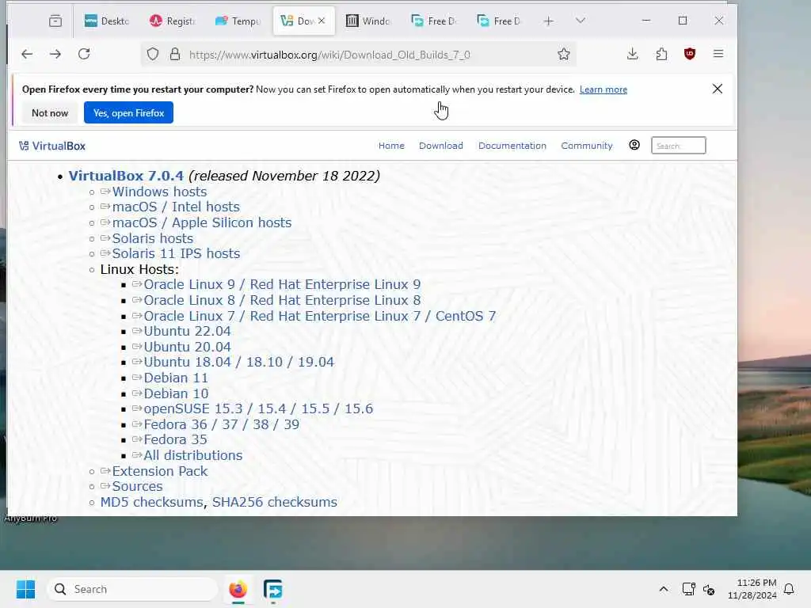Screen dimensions: 811x608
Task: Open Firefox from the taskbar
Action: (238, 589)
